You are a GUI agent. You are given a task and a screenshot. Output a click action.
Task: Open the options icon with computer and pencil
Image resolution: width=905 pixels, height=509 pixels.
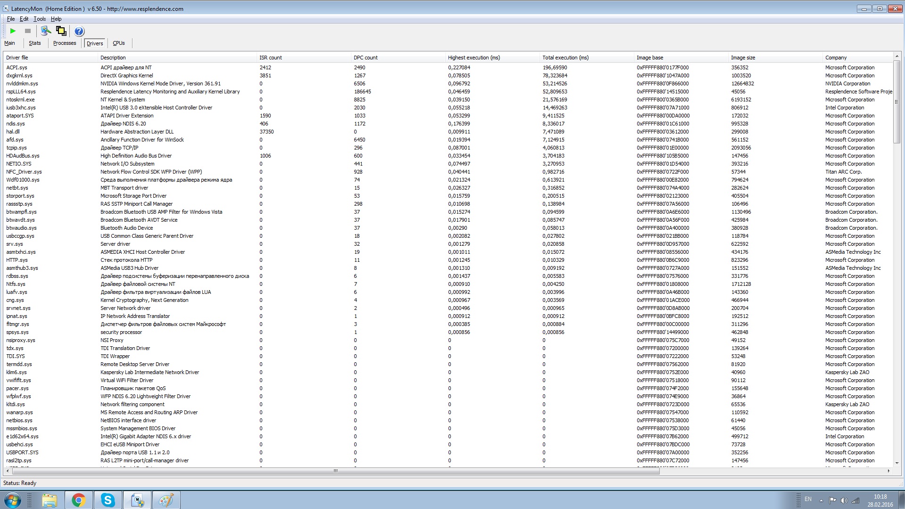(x=46, y=31)
